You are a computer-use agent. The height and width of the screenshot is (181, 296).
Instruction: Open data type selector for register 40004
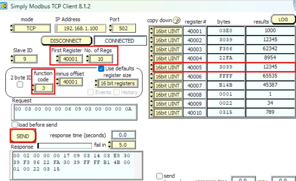pos(168,58)
